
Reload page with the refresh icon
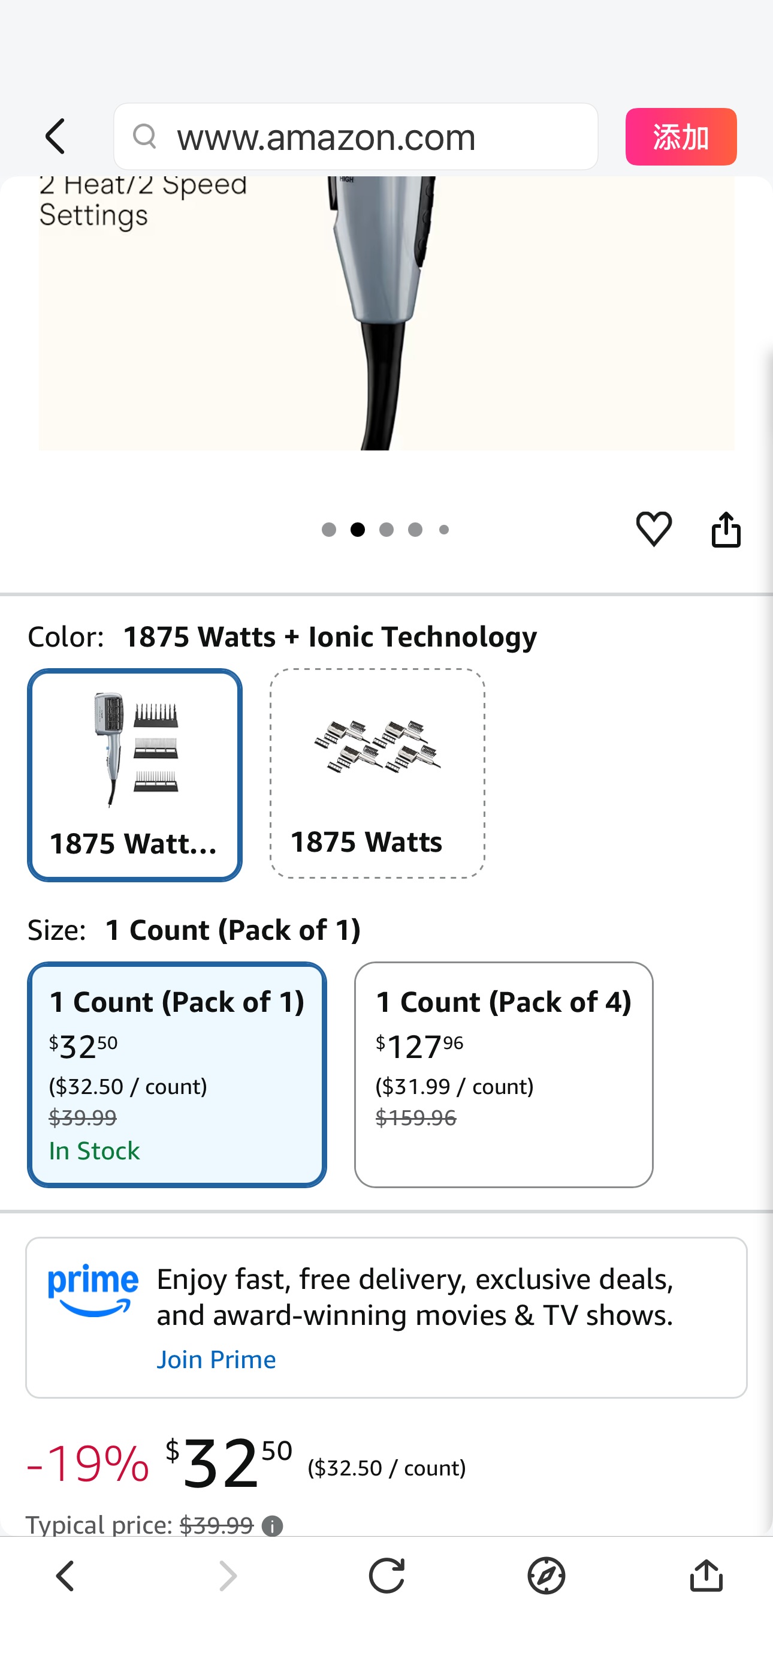pos(386,1576)
